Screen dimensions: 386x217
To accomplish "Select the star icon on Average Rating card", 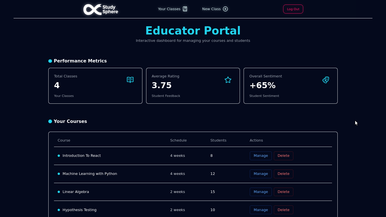I will pyautogui.click(x=228, y=80).
